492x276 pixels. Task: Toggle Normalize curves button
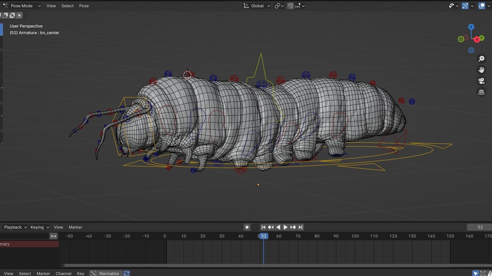pos(109,273)
